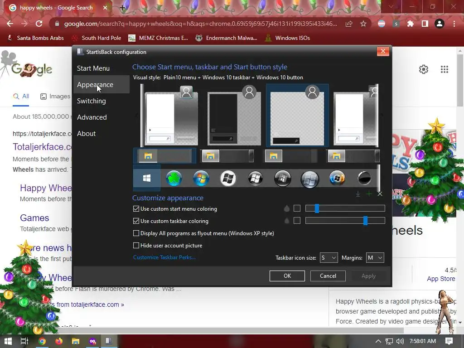Viewport: 464px width, 348px height.
Task: Select the blue-gold Windows flag orb
Action: (x=337, y=179)
